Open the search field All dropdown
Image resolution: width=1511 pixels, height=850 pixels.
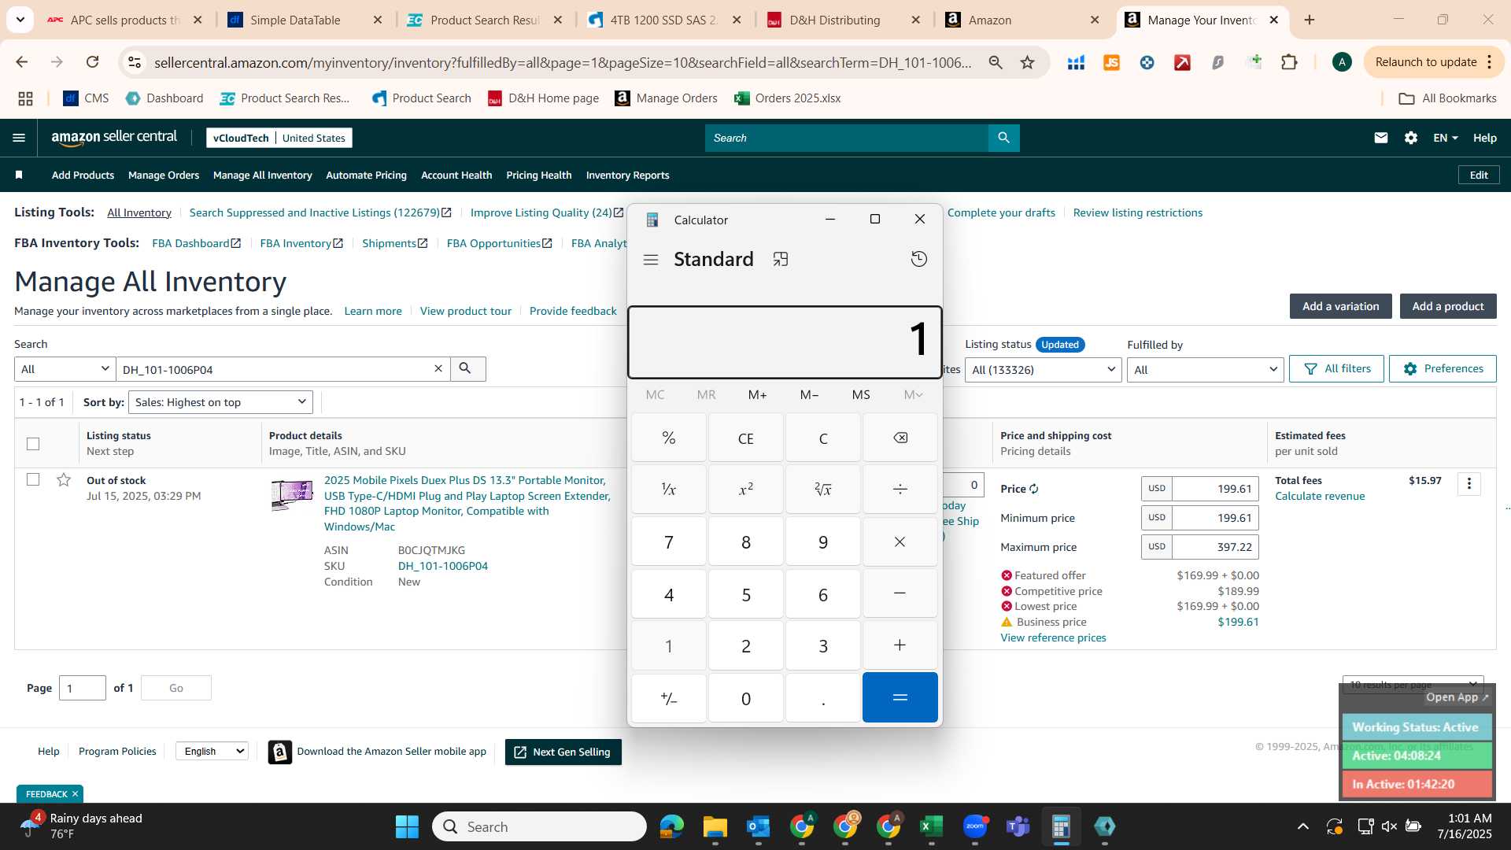pyautogui.click(x=65, y=369)
